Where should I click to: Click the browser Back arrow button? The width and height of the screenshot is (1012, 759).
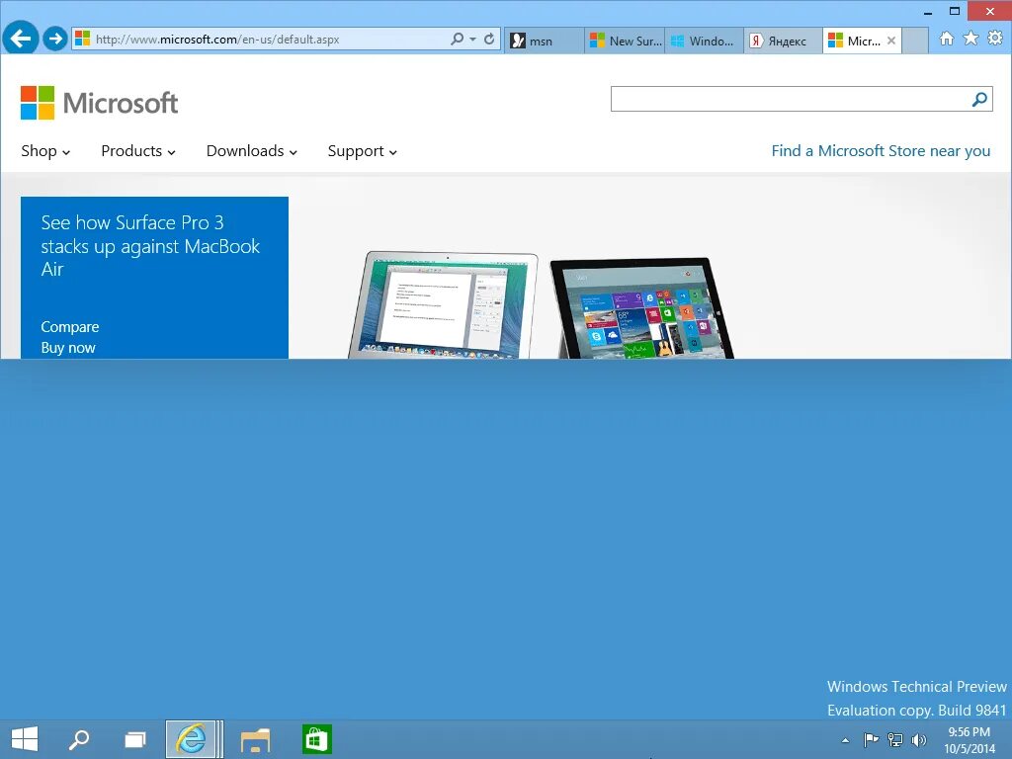point(21,39)
